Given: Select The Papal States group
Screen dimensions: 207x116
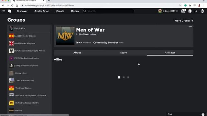Looking at the screenshot, I should (x=29, y=88).
